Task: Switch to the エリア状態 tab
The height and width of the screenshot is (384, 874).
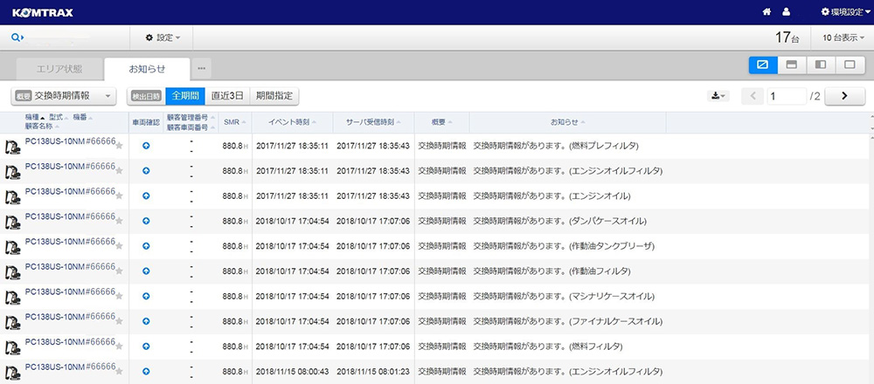Action: [x=59, y=68]
